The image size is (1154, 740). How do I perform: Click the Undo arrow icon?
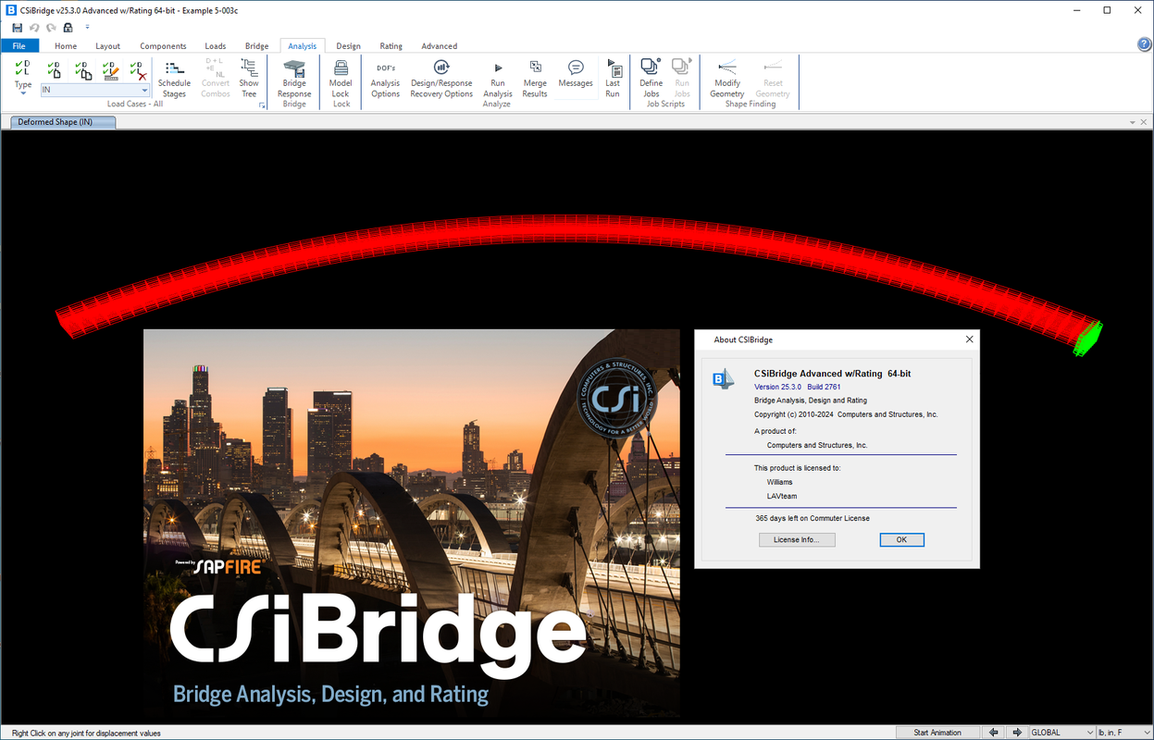point(34,28)
